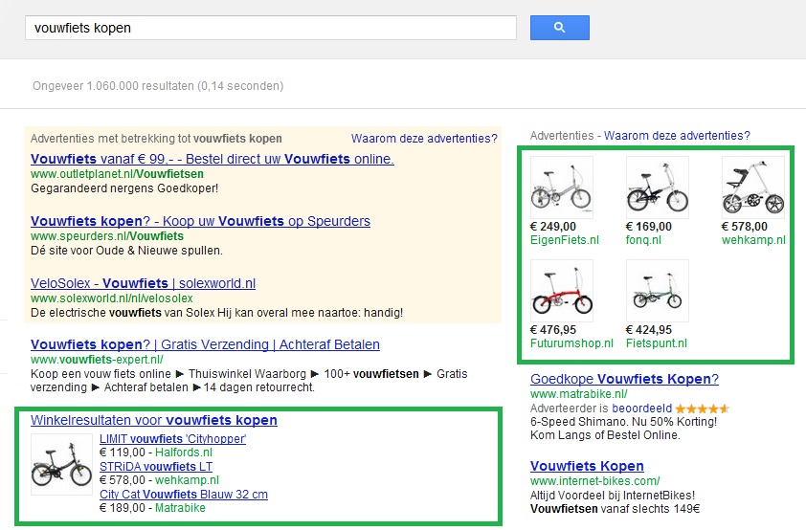
Task: Open the red Futurumshop.nl bike thumbnail
Action: pyautogui.click(x=561, y=291)
